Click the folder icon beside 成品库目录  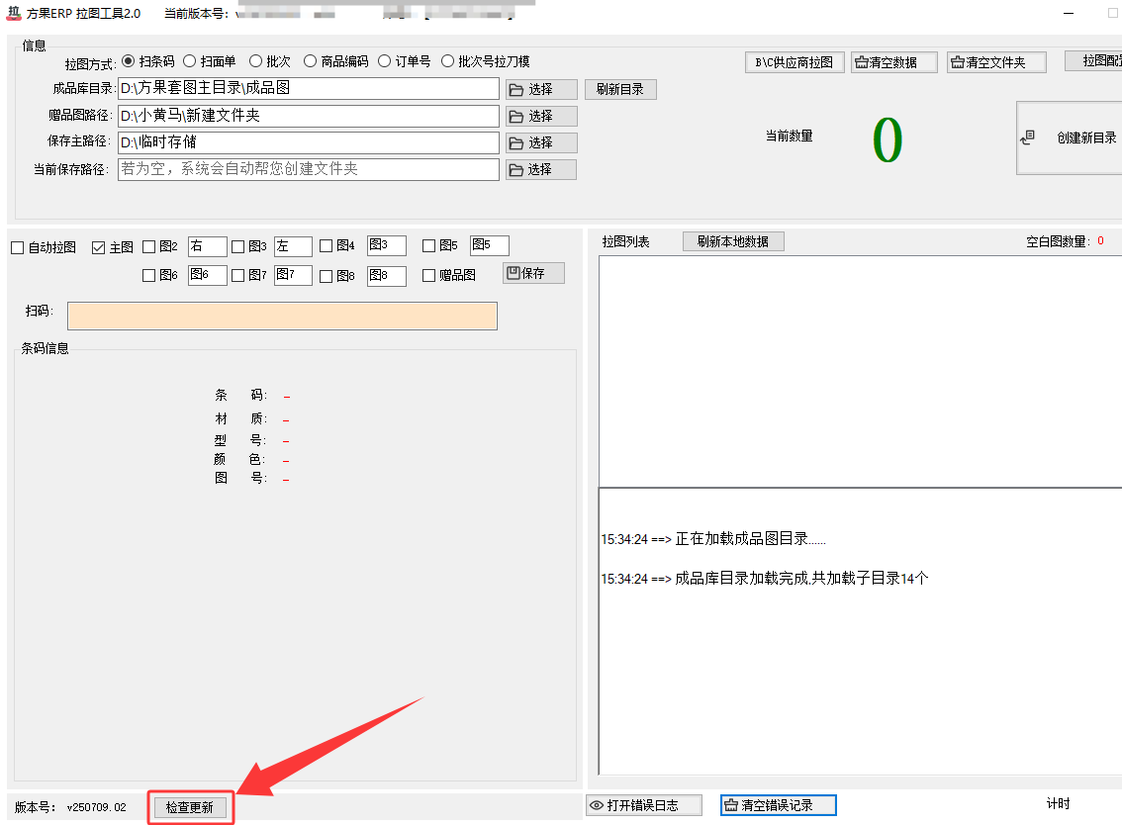[516, 90]
